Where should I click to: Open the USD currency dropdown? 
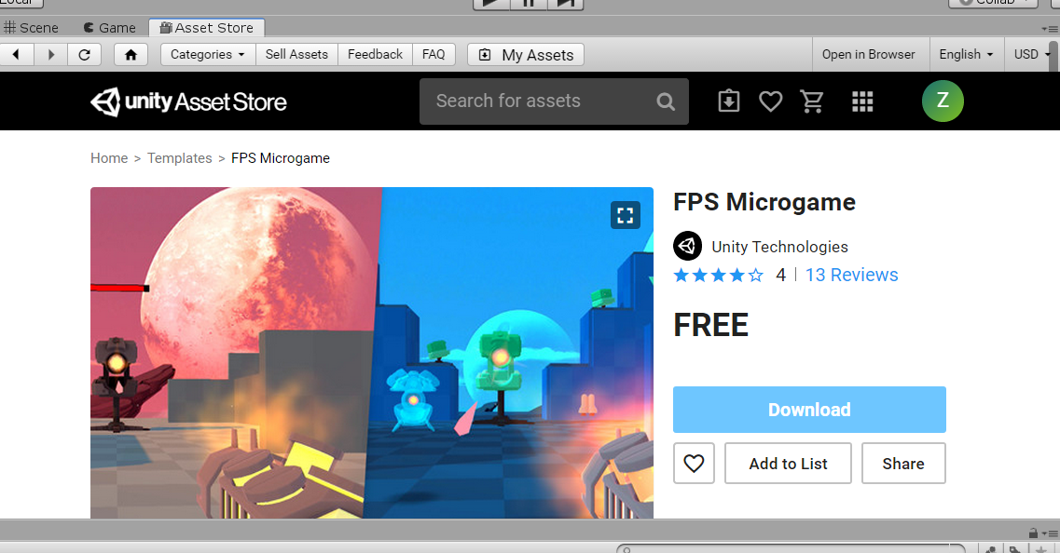(1028, 54)
